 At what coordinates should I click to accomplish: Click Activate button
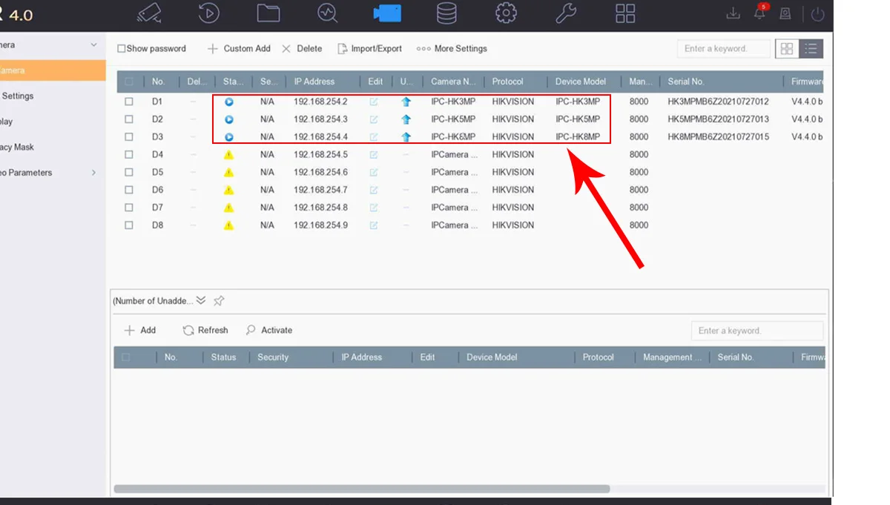(x=268, y=331)
